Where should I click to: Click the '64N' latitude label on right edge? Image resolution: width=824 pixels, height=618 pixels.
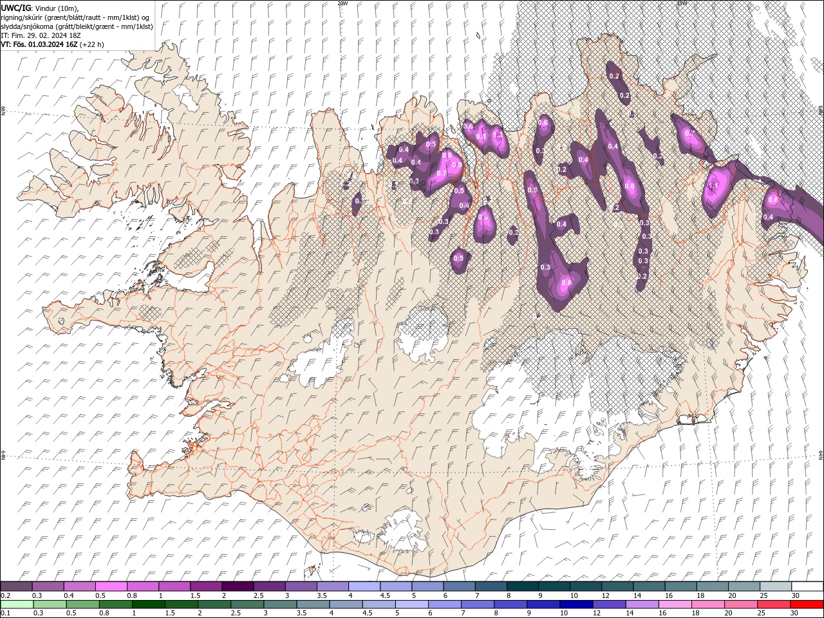(x=821, y=455)
